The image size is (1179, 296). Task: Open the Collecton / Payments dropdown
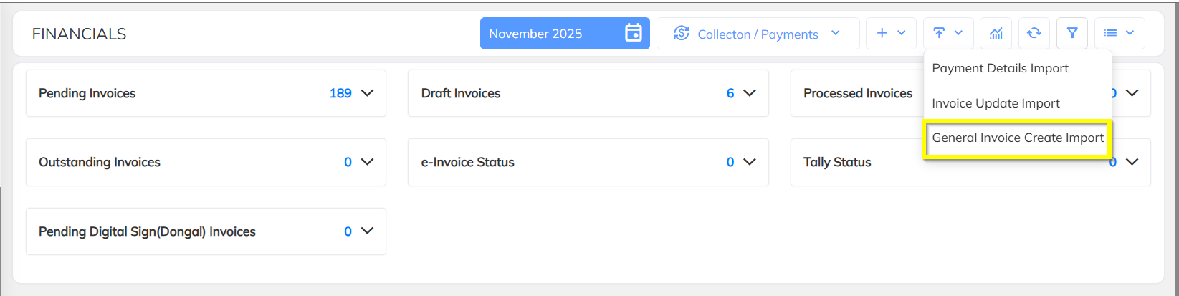point(835,34)
